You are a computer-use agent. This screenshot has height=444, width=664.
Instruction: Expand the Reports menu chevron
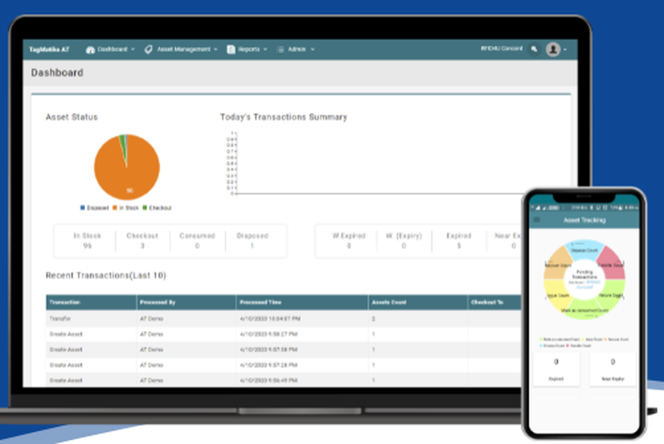265,50
